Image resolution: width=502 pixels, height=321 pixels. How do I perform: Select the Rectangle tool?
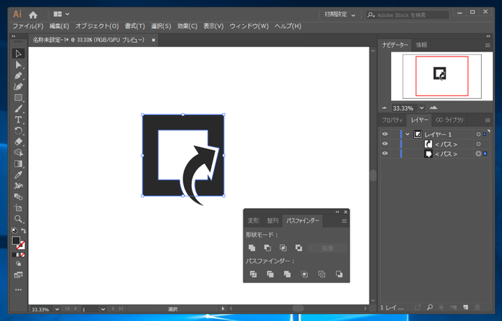pyautogui.click(x=18, y=98)
